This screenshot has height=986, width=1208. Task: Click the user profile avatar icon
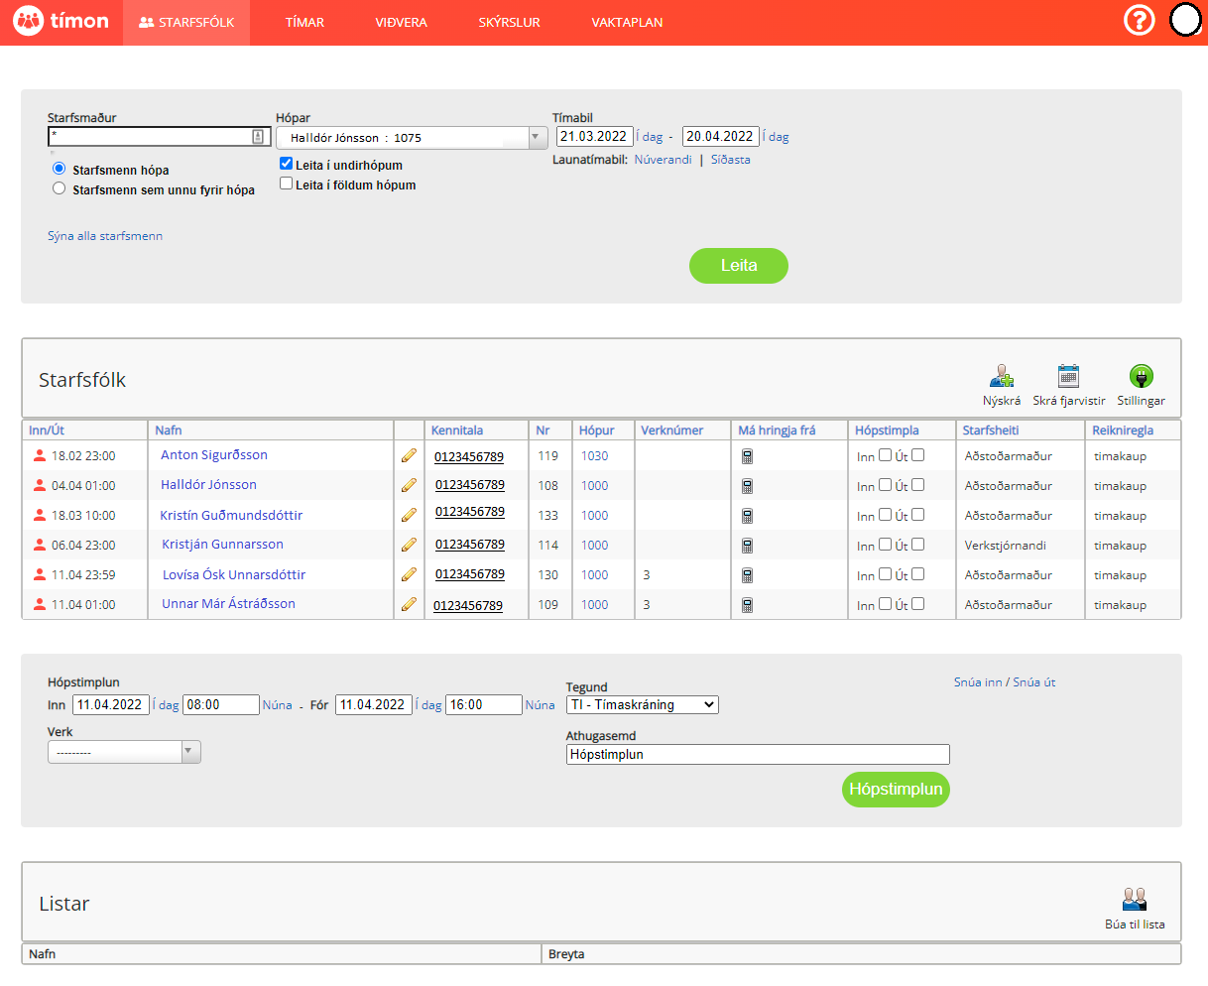1185,20
